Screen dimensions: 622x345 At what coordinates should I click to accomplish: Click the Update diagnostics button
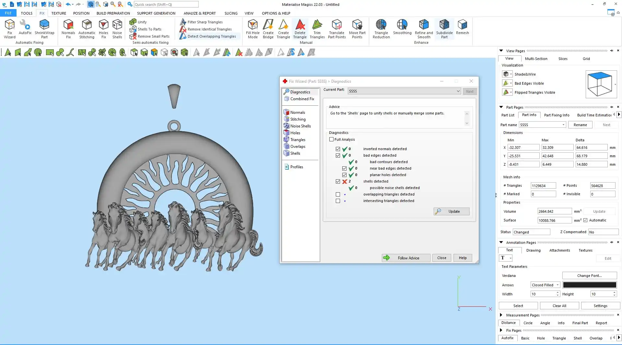[452, 211]
